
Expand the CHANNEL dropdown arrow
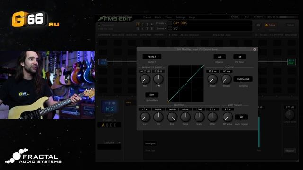click(x=115, y=120)
